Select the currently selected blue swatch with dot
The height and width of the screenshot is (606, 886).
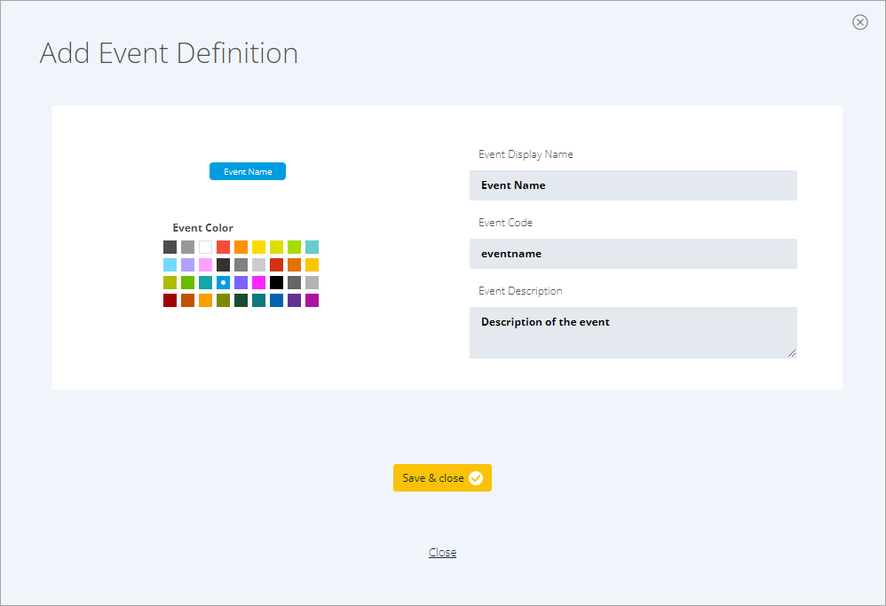[x=223, y=282]
